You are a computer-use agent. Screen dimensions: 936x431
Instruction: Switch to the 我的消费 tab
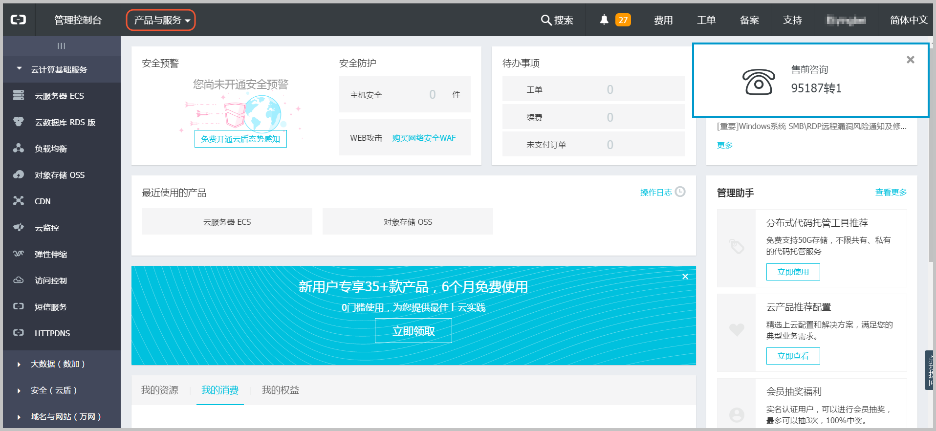click(x=220, y=390)
